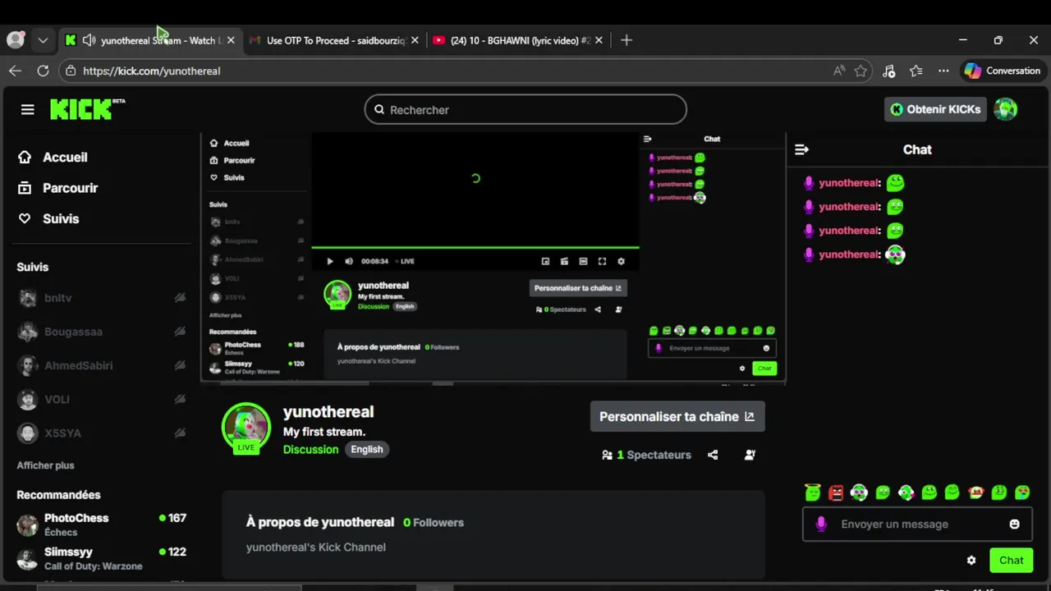Switch to Use OTP To Proceed Gmail tab
1051x591 pixels.
335,40
